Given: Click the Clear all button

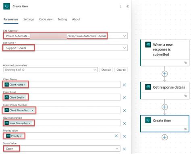Looking at the screenshot, I should click(x=121, y=70).
